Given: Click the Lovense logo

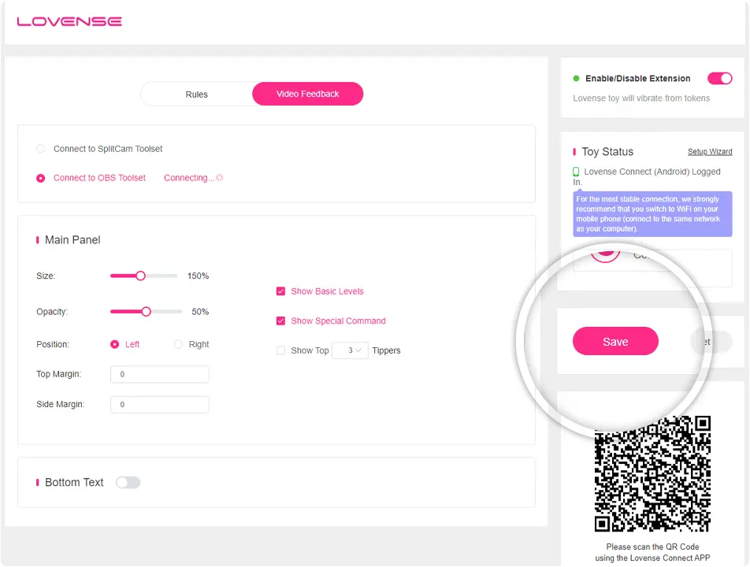Looking at the screenshot, I should point(69,21).
